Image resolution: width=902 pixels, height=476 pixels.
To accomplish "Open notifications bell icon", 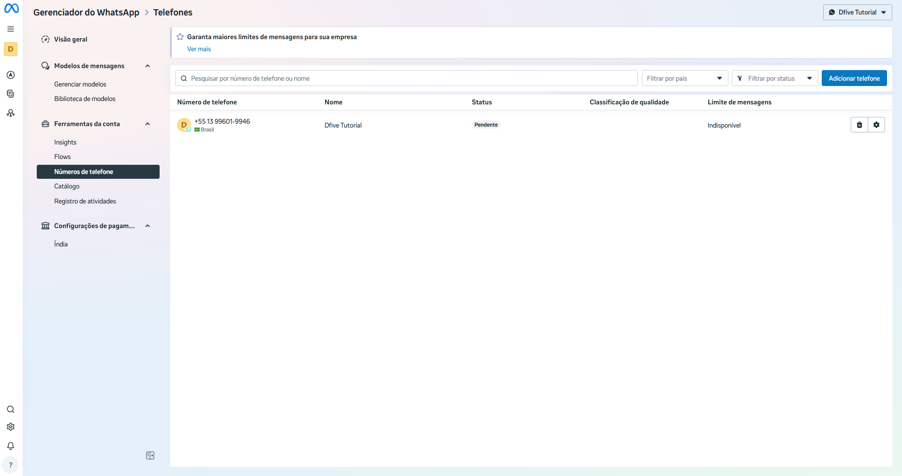I will pos(11,446).
